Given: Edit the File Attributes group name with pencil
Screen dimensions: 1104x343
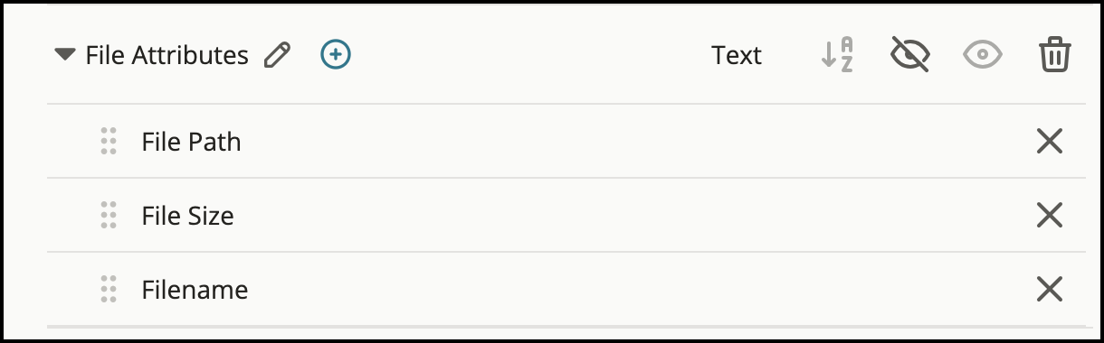Looking at the screenshot, I should coord(278,56).
